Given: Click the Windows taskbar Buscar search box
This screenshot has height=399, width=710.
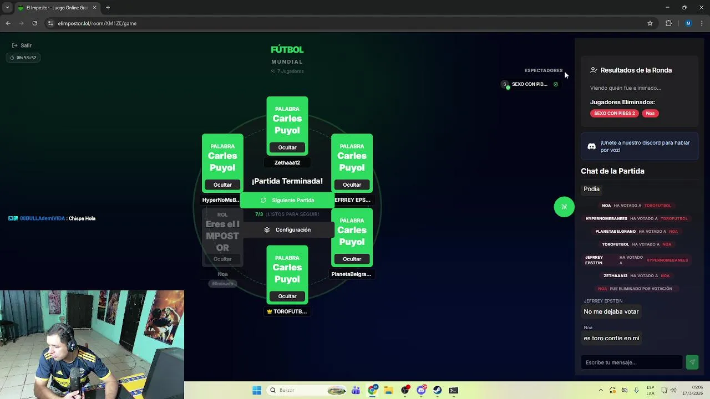Looking at the screenshot, I should 308,390.
